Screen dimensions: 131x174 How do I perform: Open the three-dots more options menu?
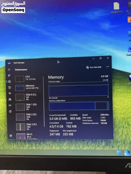107,67
